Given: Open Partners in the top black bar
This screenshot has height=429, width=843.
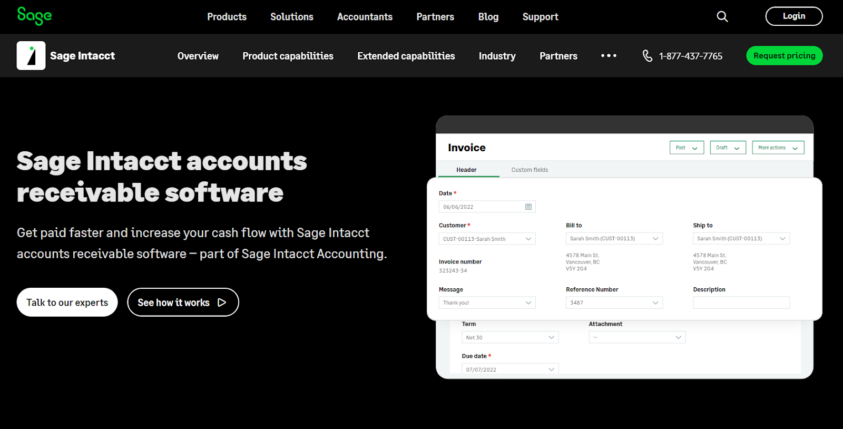Looking at the screenshot, I should click(435, 16).
